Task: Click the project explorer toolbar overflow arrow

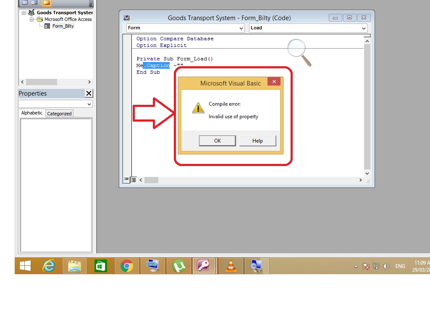Action: coord(91,4)
